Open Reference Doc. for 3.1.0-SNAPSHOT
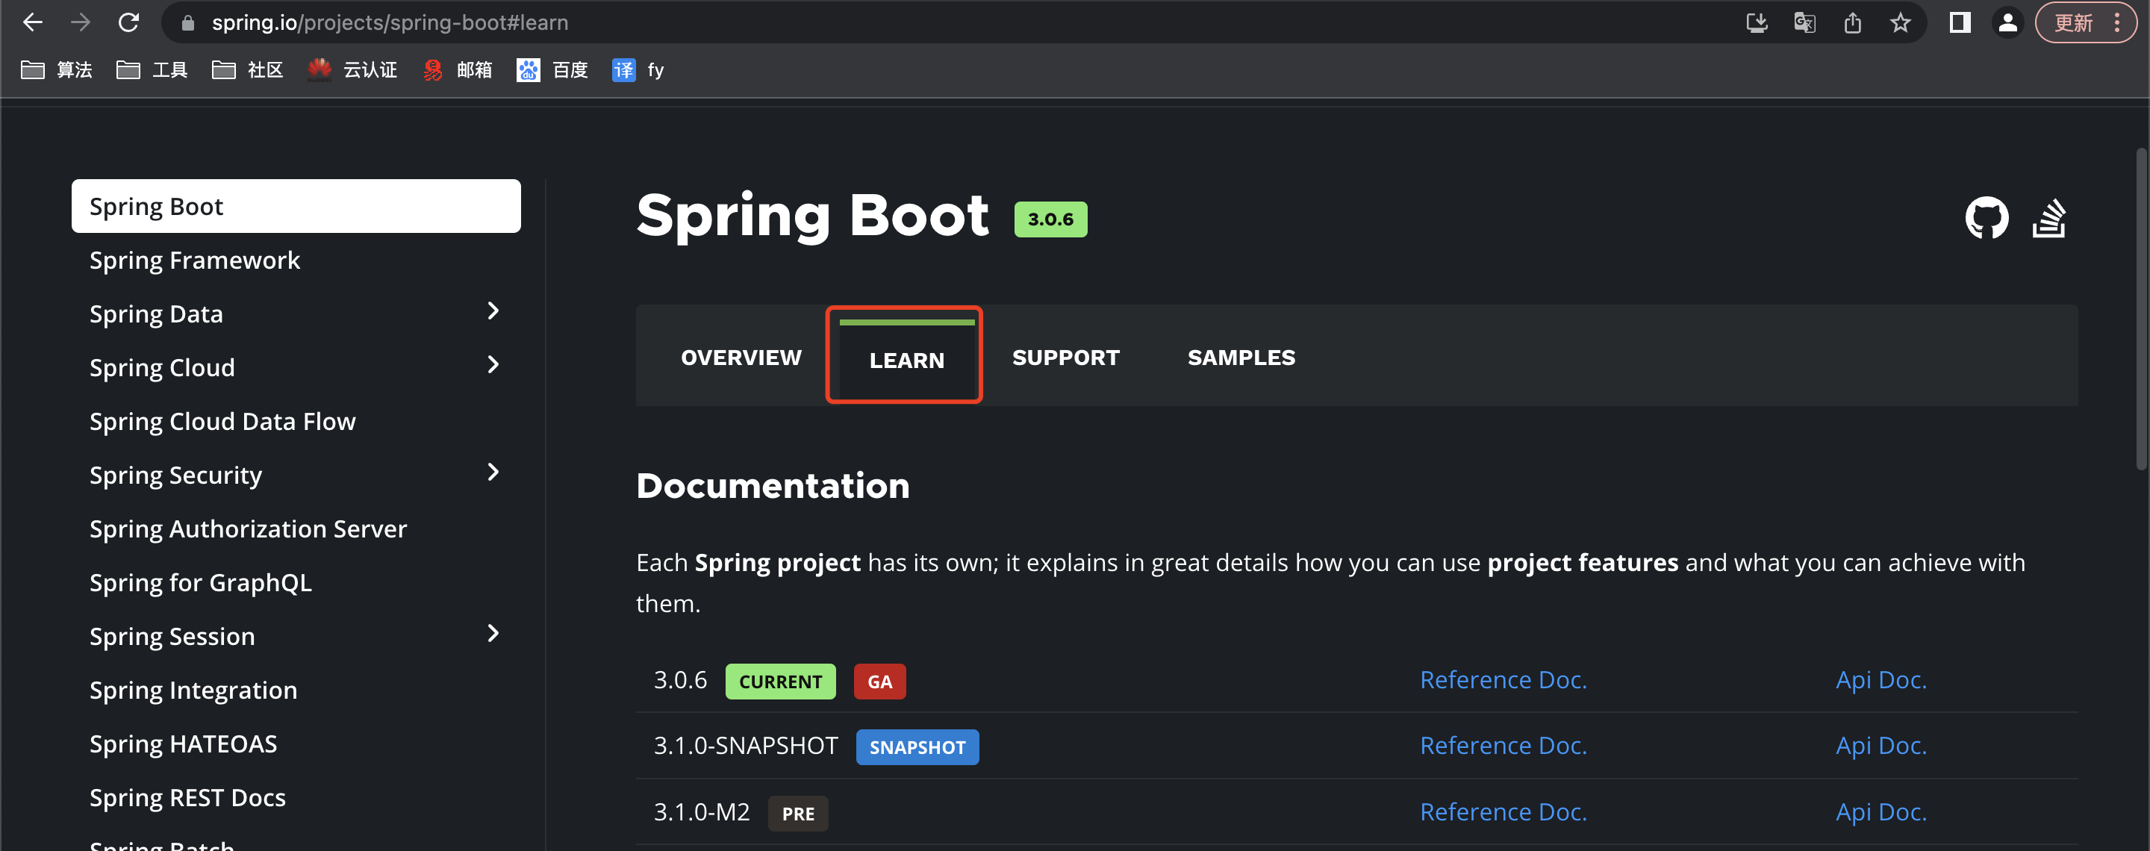 coord(1504,745)
